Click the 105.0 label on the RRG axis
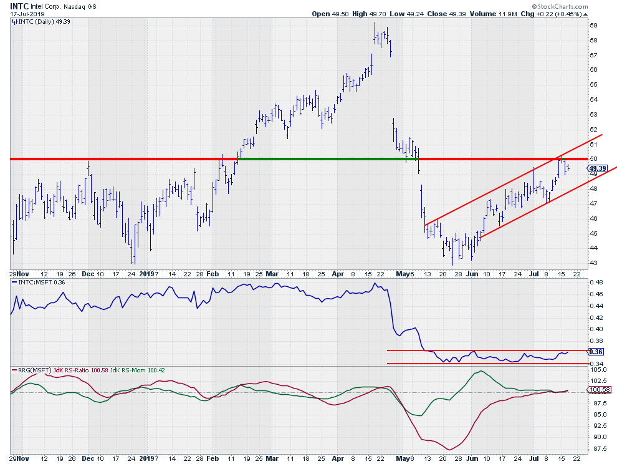Viewport: 617px width, 464px height. click(598, 370)
